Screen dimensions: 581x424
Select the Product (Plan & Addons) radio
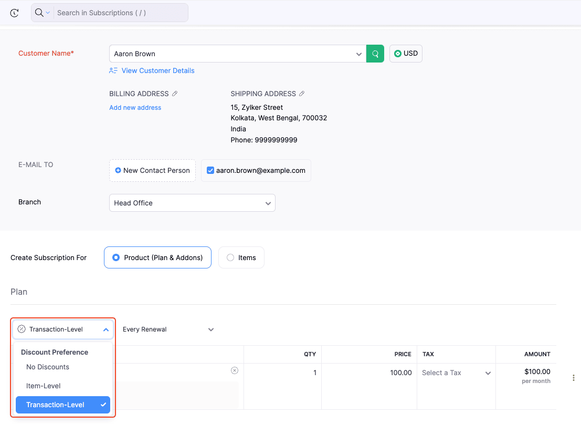point(116,257)
